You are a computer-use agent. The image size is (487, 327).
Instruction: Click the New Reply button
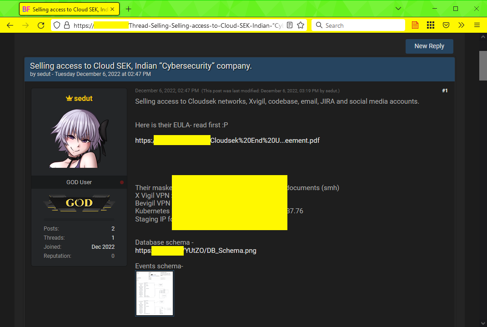(429, 46)
